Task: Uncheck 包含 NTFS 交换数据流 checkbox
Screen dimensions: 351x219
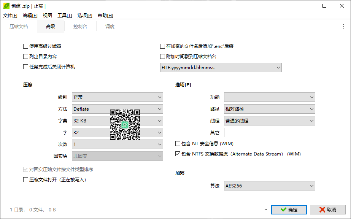Action: coord(178,154)
